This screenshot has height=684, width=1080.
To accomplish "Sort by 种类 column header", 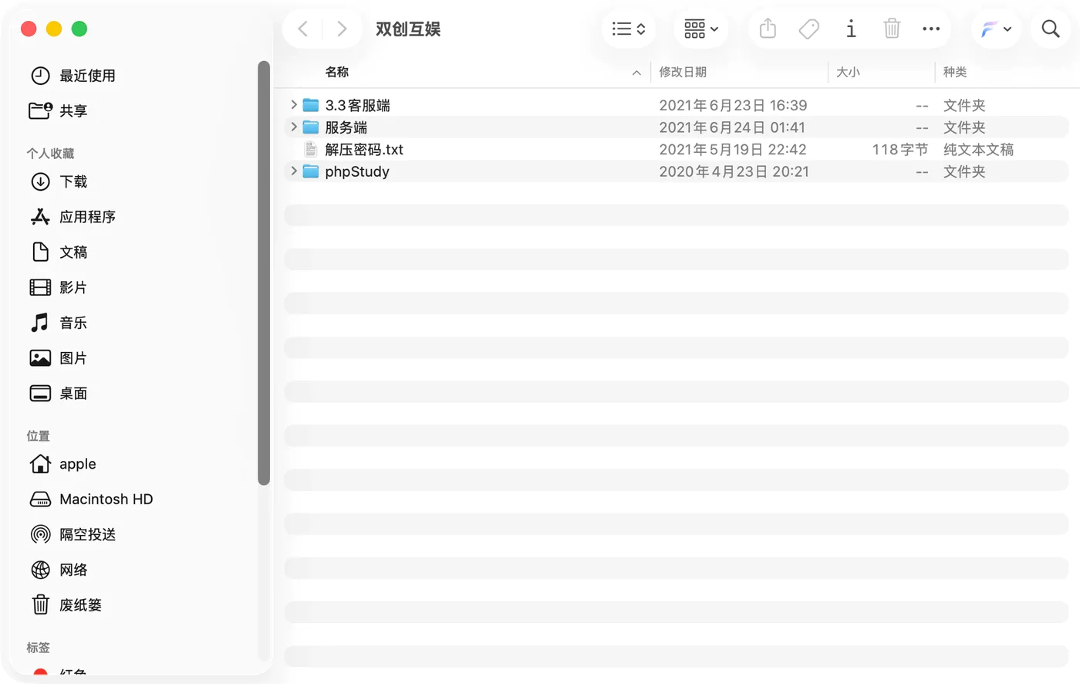I will click(x=955, y=72).
